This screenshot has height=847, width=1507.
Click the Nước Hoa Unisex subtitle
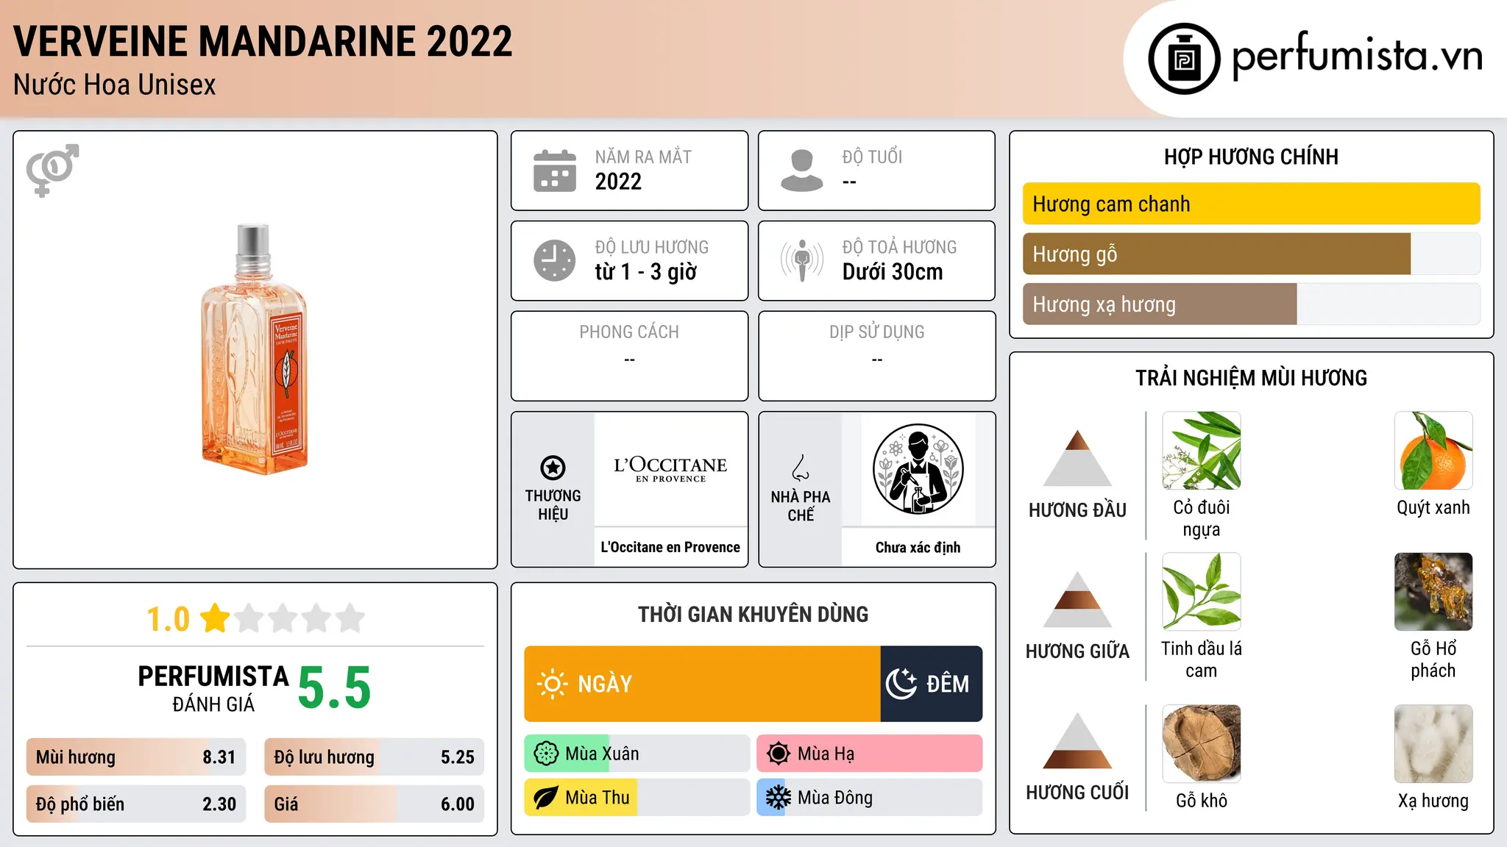[115, 85]
